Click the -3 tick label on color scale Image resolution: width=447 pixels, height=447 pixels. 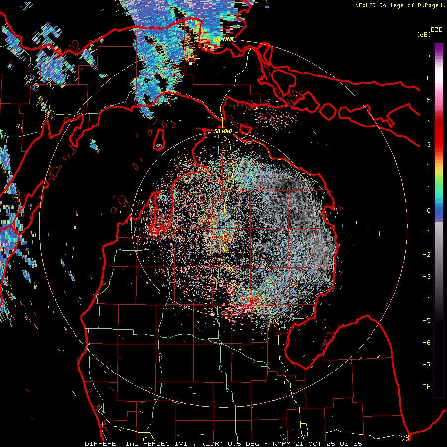[427, 277]
